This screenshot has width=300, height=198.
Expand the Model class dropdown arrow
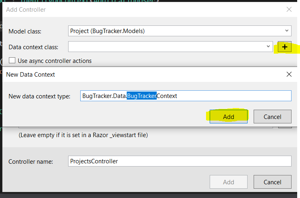point(286,31)
